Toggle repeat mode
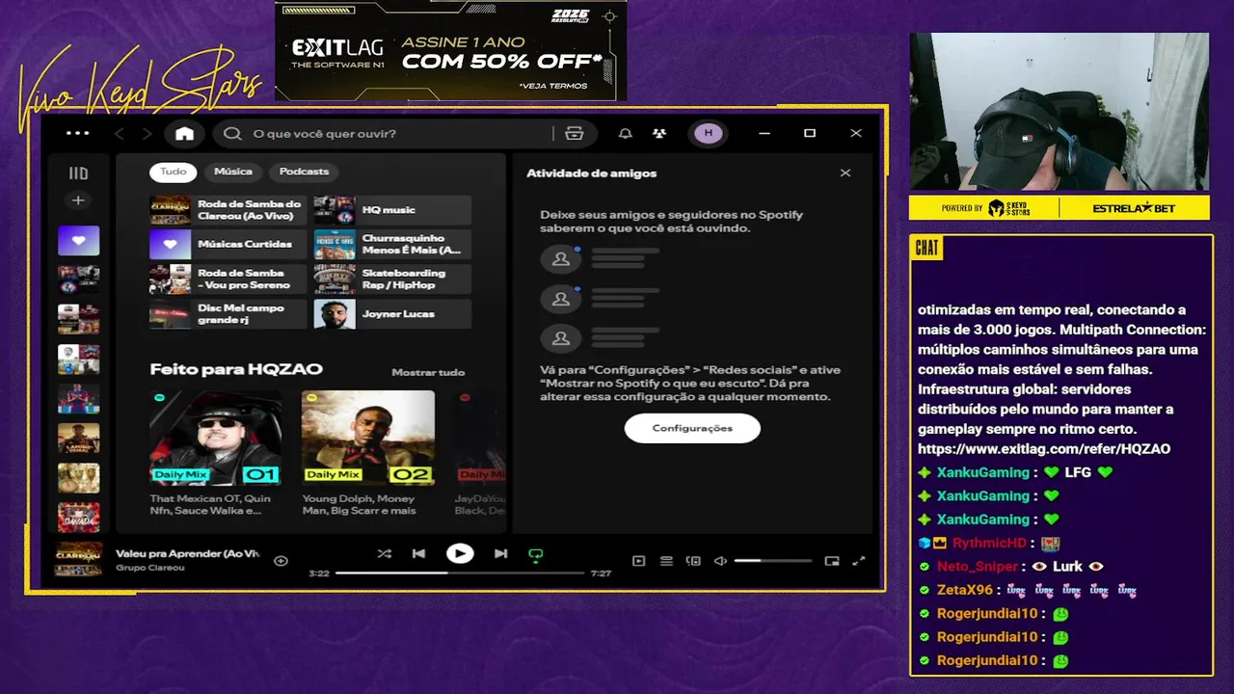Image resolution: width=1234 pixels, height=694 pixels. tap(536, 554)
